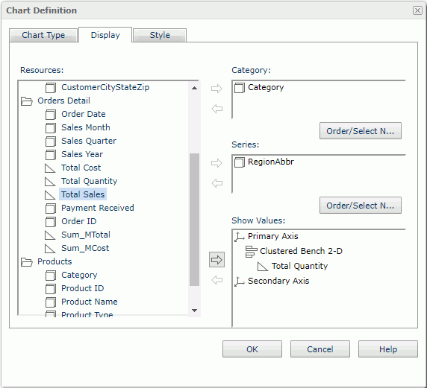Click the remove-from-Category left arrow icon
The width and height of the screenshot is (427, 388).
click(217, 109)
